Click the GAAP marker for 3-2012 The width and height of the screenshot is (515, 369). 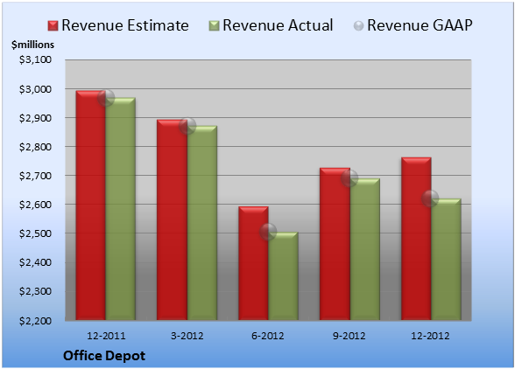click(187, 126)
